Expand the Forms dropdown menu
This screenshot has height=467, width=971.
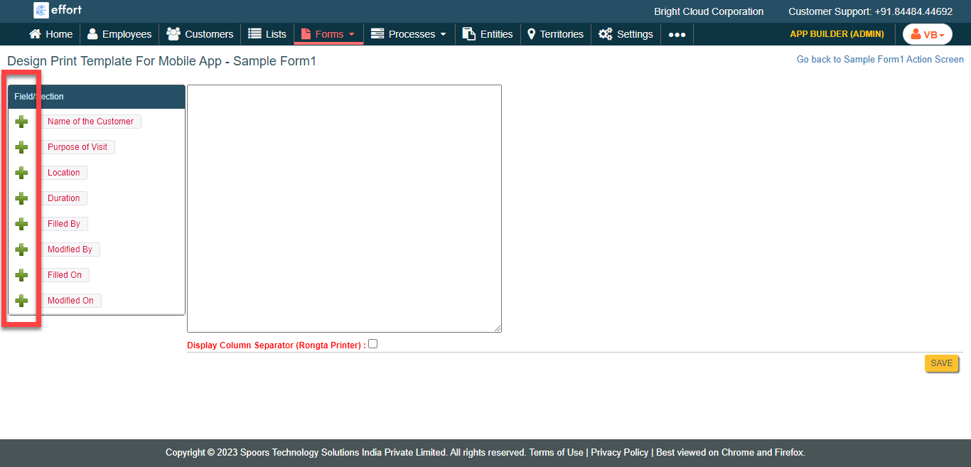coord(328,34)
